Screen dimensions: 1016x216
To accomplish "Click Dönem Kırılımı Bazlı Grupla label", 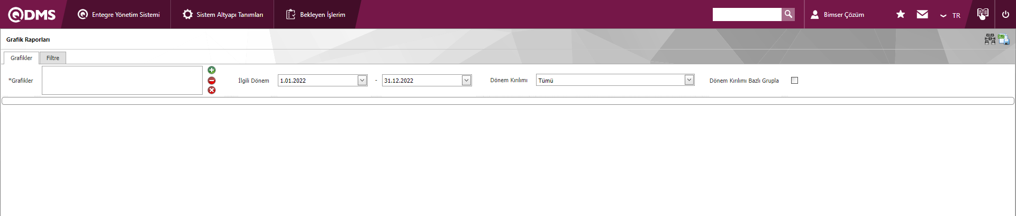I will 744,81.
